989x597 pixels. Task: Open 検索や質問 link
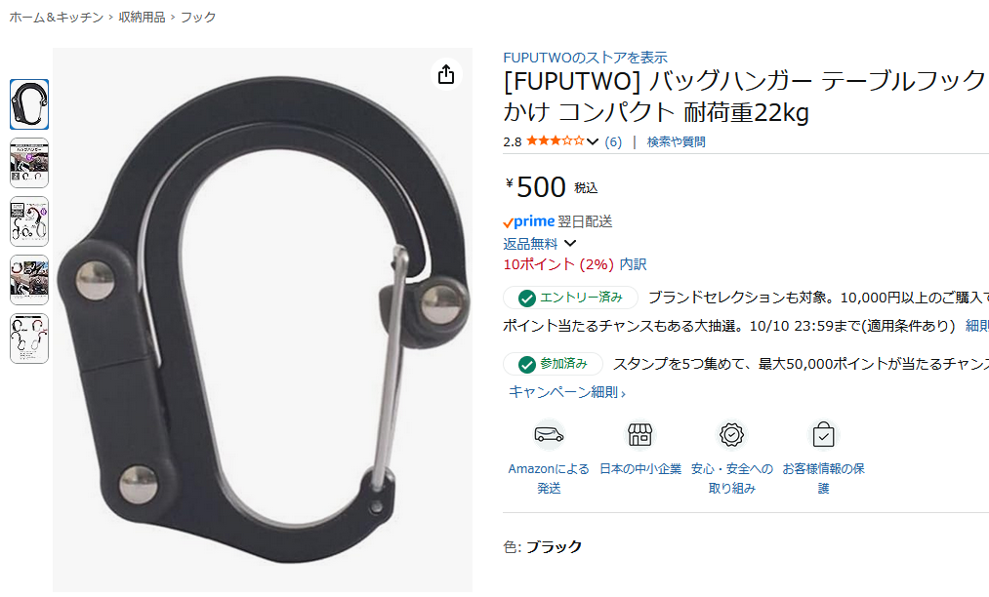pyautogui.click(x=677, y=141)
